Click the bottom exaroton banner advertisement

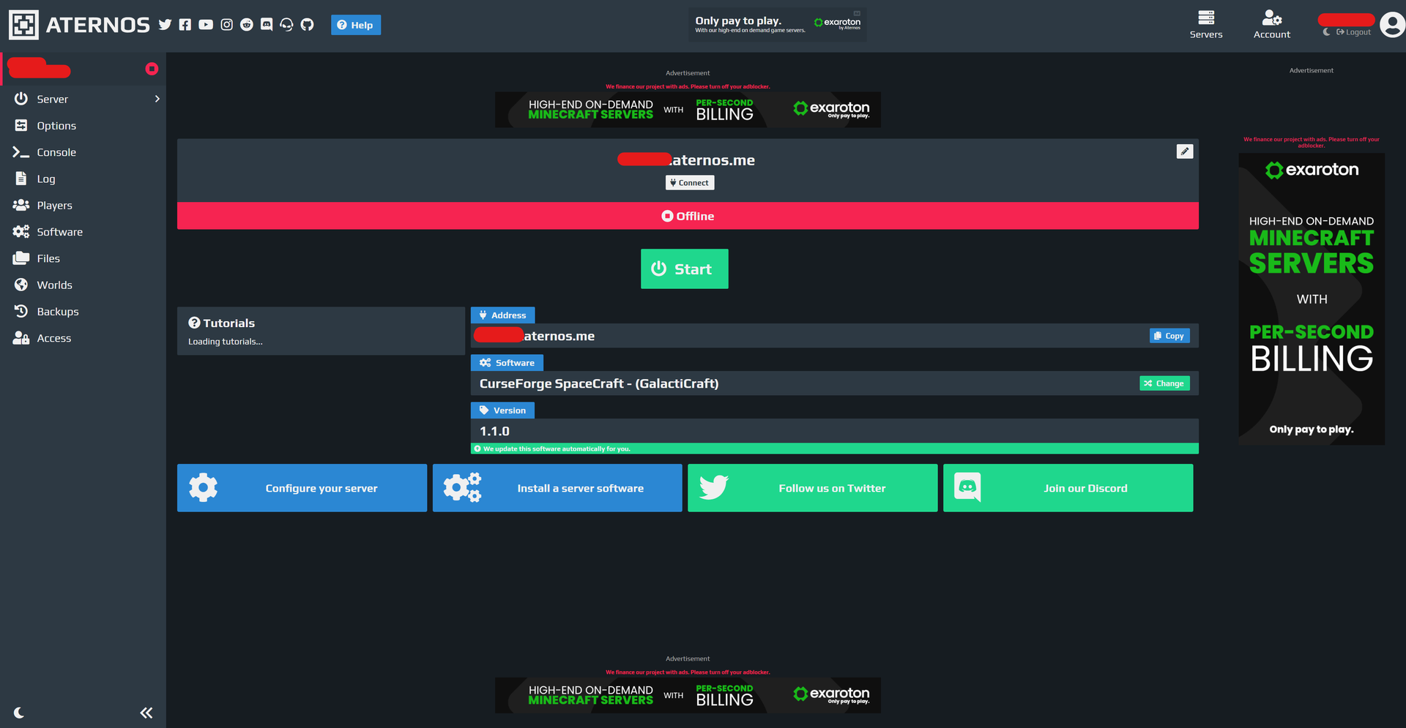pyautogui.click(x=688, y=695)
